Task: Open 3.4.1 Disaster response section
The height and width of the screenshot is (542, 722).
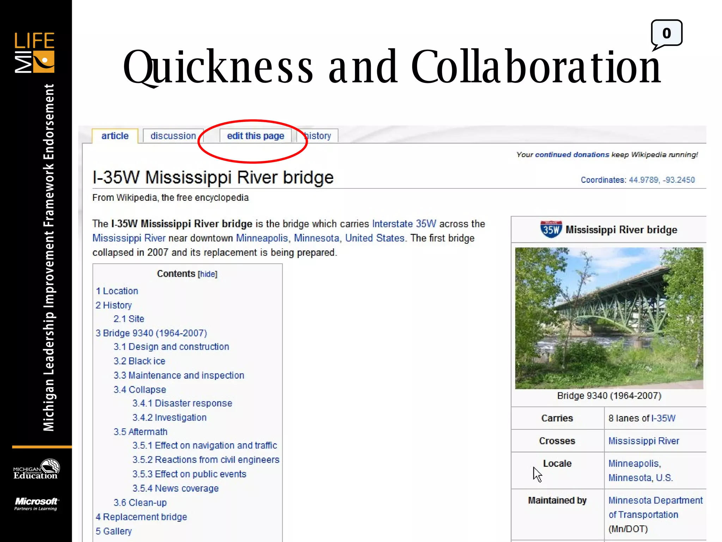Action: click(182, 403)
